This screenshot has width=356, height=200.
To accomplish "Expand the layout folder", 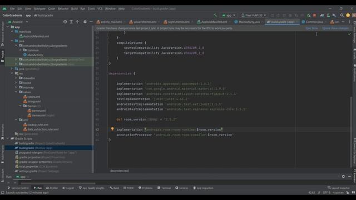I will coord(16,83).
